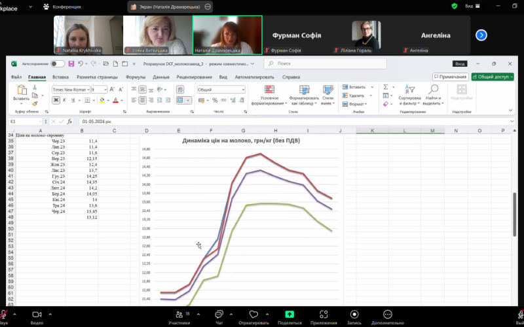Click the Decrease Decimal icon
This screenshot has width=524, height=327.
tap(241, 100)
